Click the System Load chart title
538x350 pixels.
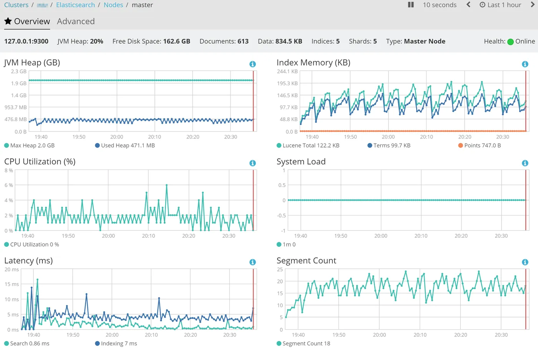tap(301, 161)
